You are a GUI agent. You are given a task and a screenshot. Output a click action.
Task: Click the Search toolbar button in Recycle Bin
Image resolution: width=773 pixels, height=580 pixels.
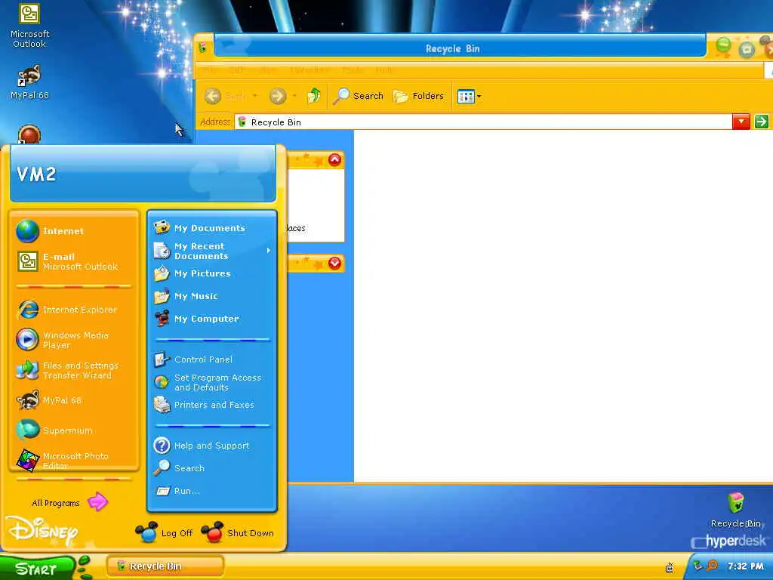tap(359, 96)
